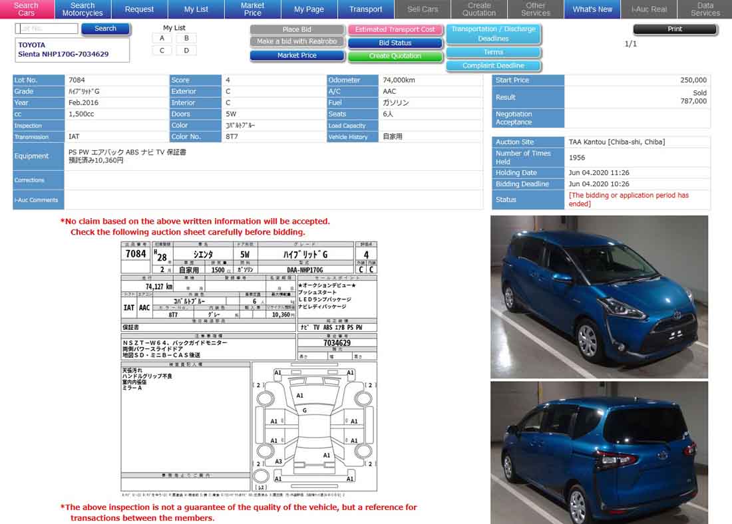Print the vehicle details page

(x=675, y=29)
